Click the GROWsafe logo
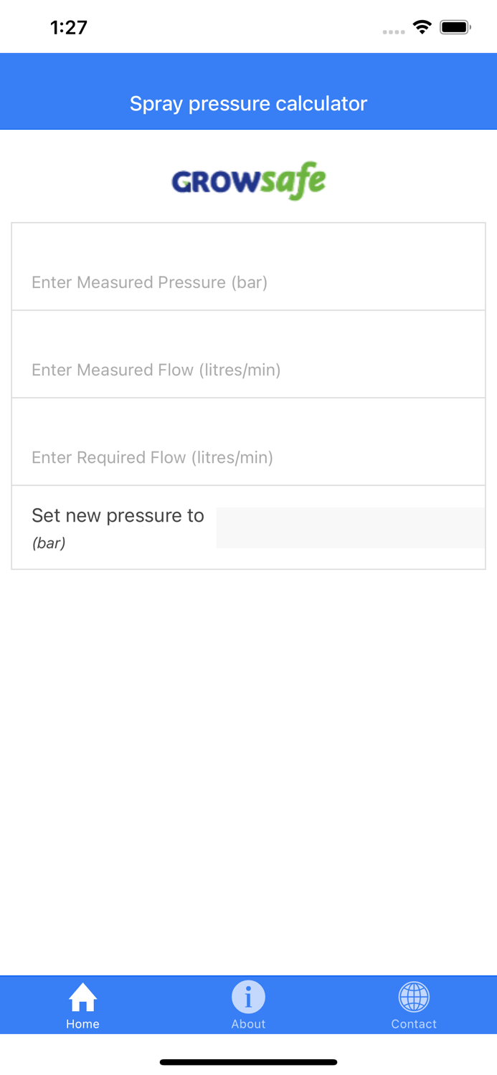Screen dimensions: 497x1075 pos(248,180)
